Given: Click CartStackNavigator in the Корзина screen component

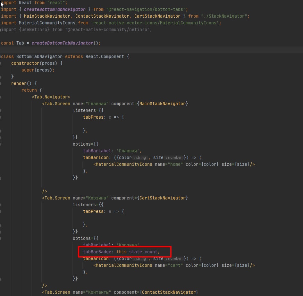Looking at the screenshot, I should click(x=162, y=198).
